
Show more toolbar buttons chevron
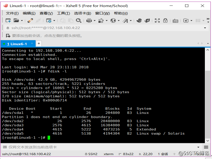click(x=208, y=20)
